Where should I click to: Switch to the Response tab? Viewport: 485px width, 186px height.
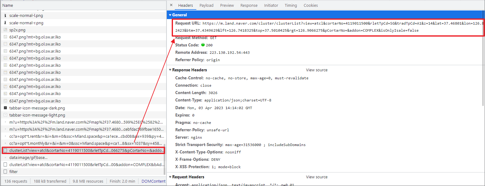pos(249,5)
